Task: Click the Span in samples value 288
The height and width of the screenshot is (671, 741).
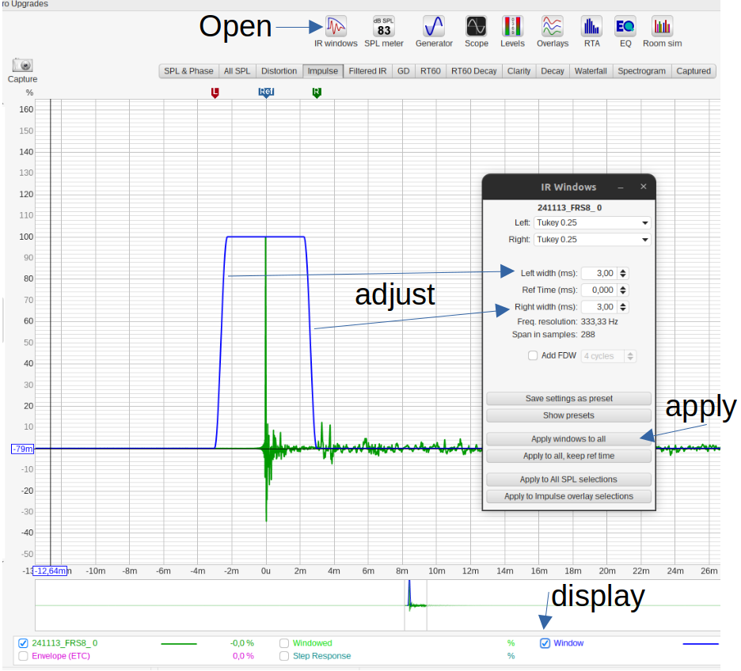Action: tap(588, 335)
